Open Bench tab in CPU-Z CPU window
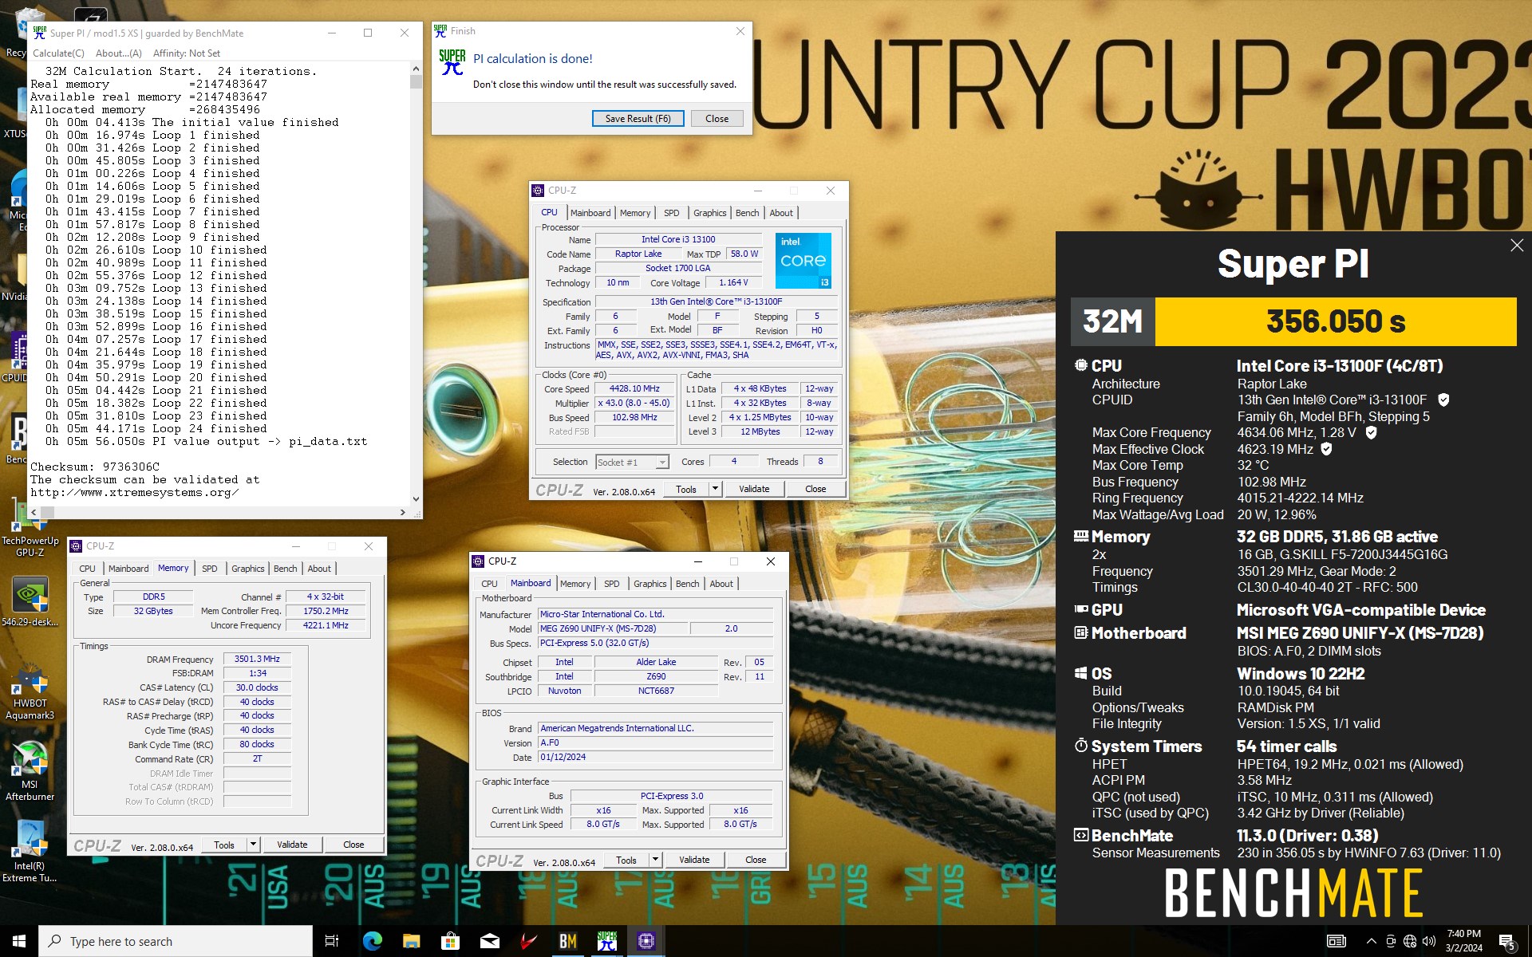 click(748, 213)
